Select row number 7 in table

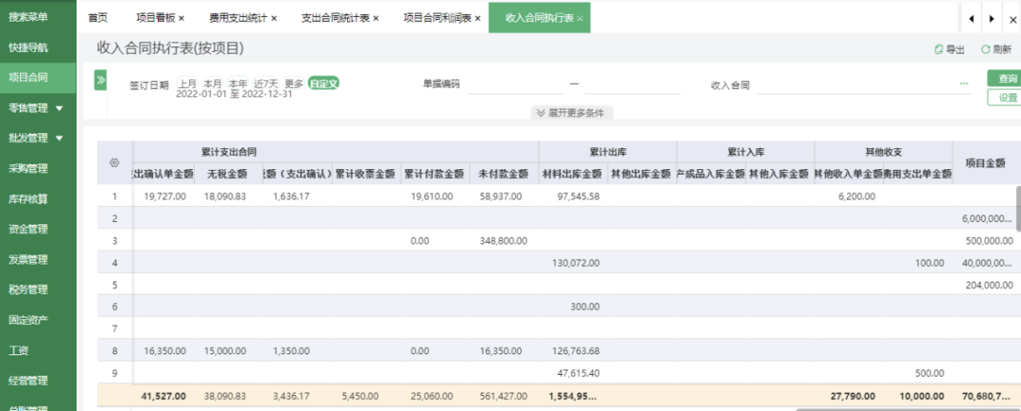[114, 329]
